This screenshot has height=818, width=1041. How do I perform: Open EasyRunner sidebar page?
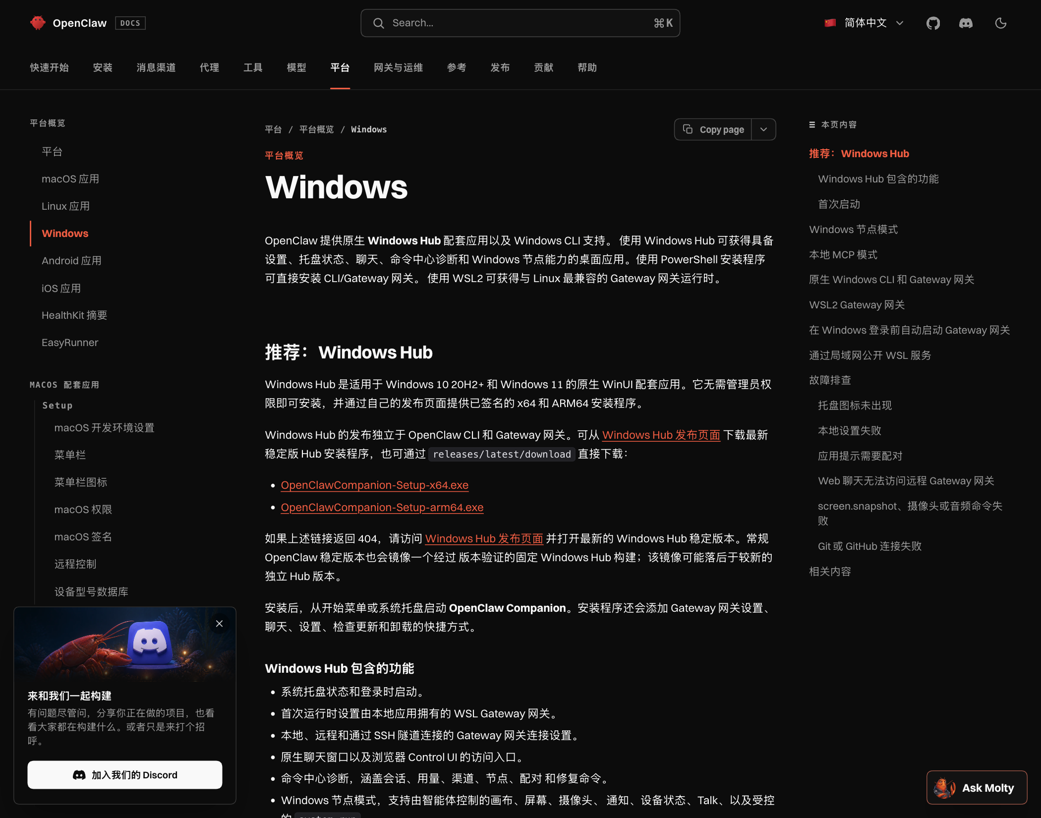coord(70,343)
